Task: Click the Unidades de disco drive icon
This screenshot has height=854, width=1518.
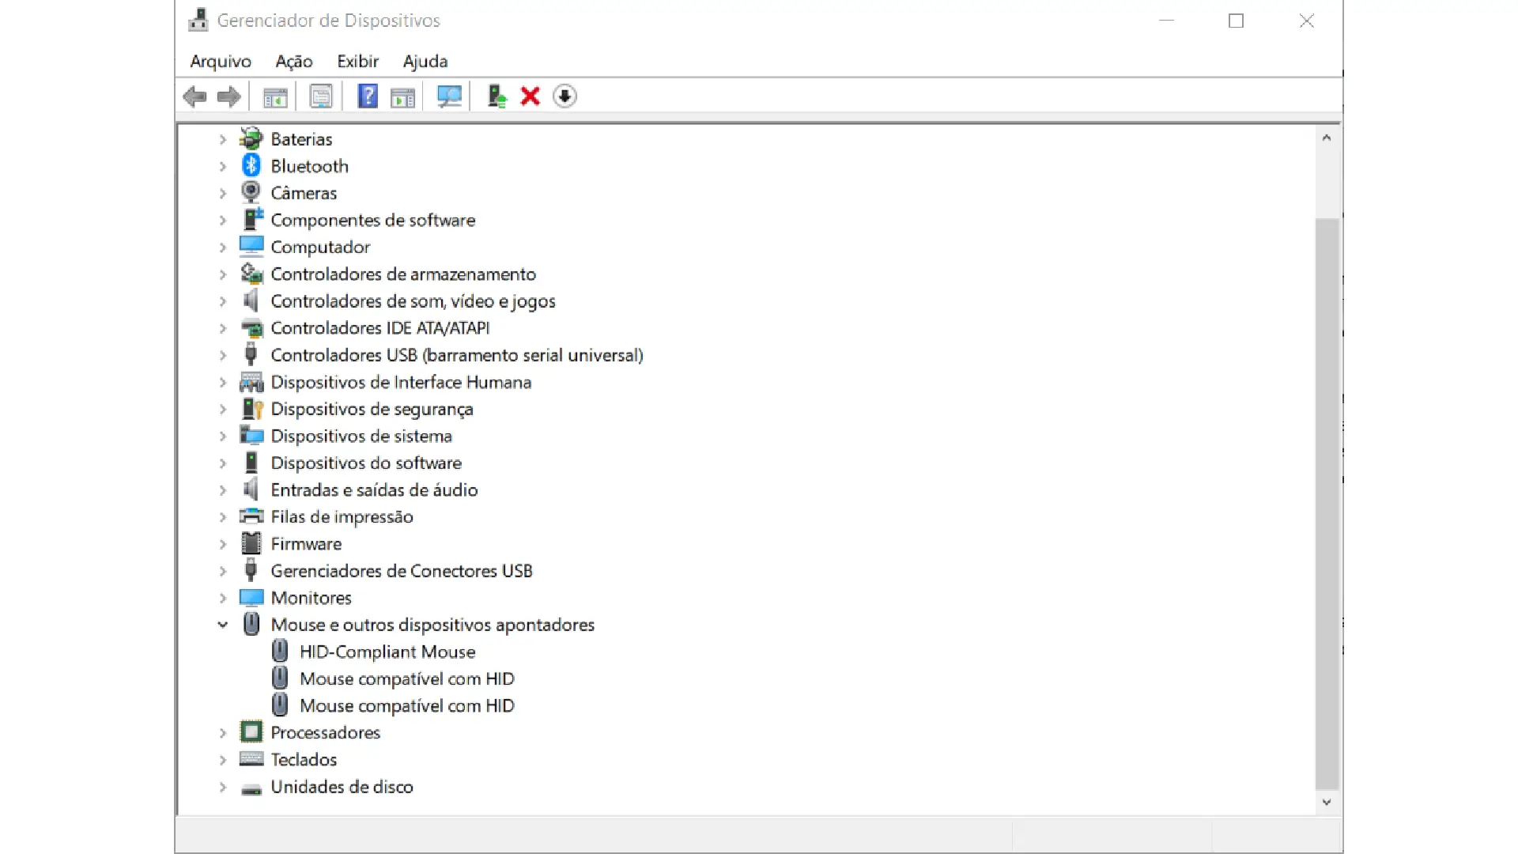Action: tap(251, 788)
